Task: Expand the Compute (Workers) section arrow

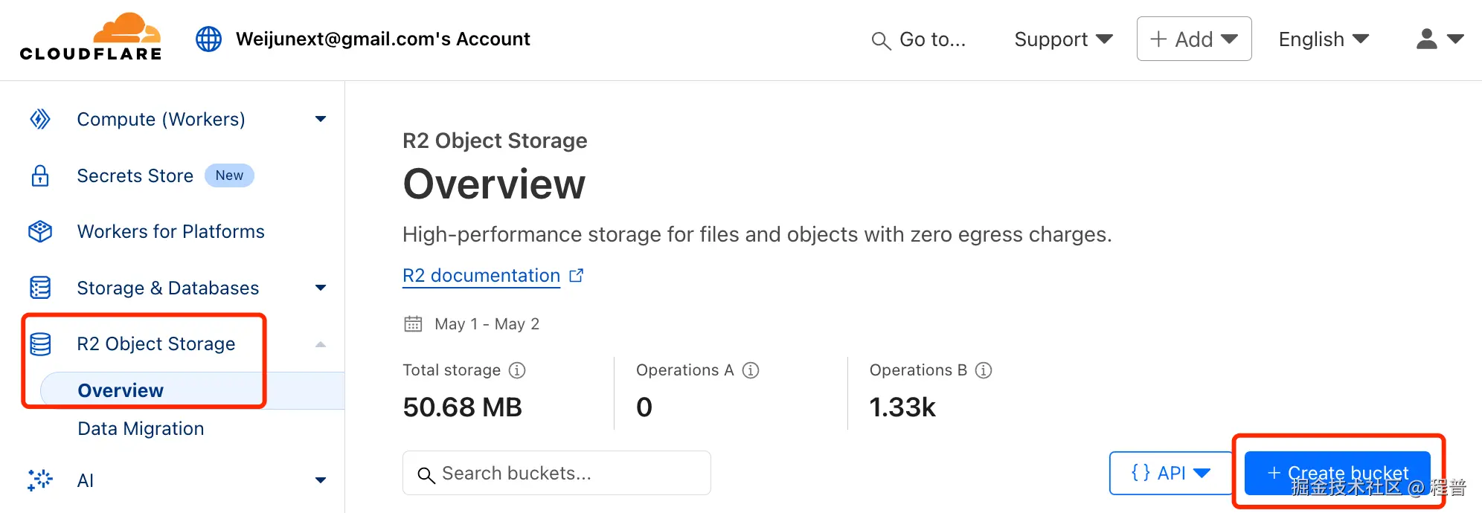Action: coord(321,119)
